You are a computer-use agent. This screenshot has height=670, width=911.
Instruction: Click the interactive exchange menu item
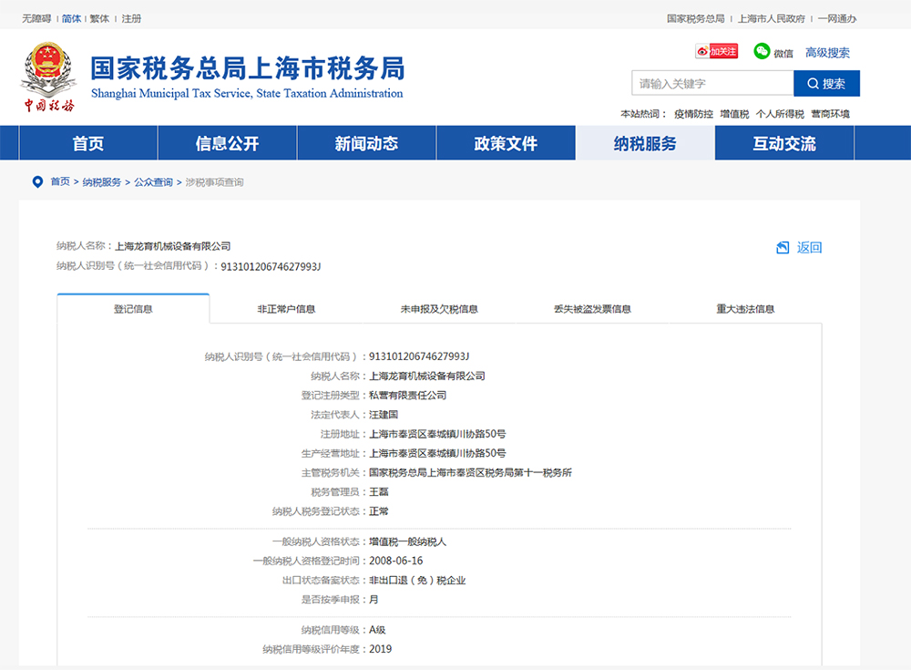[x=784, y=144]
